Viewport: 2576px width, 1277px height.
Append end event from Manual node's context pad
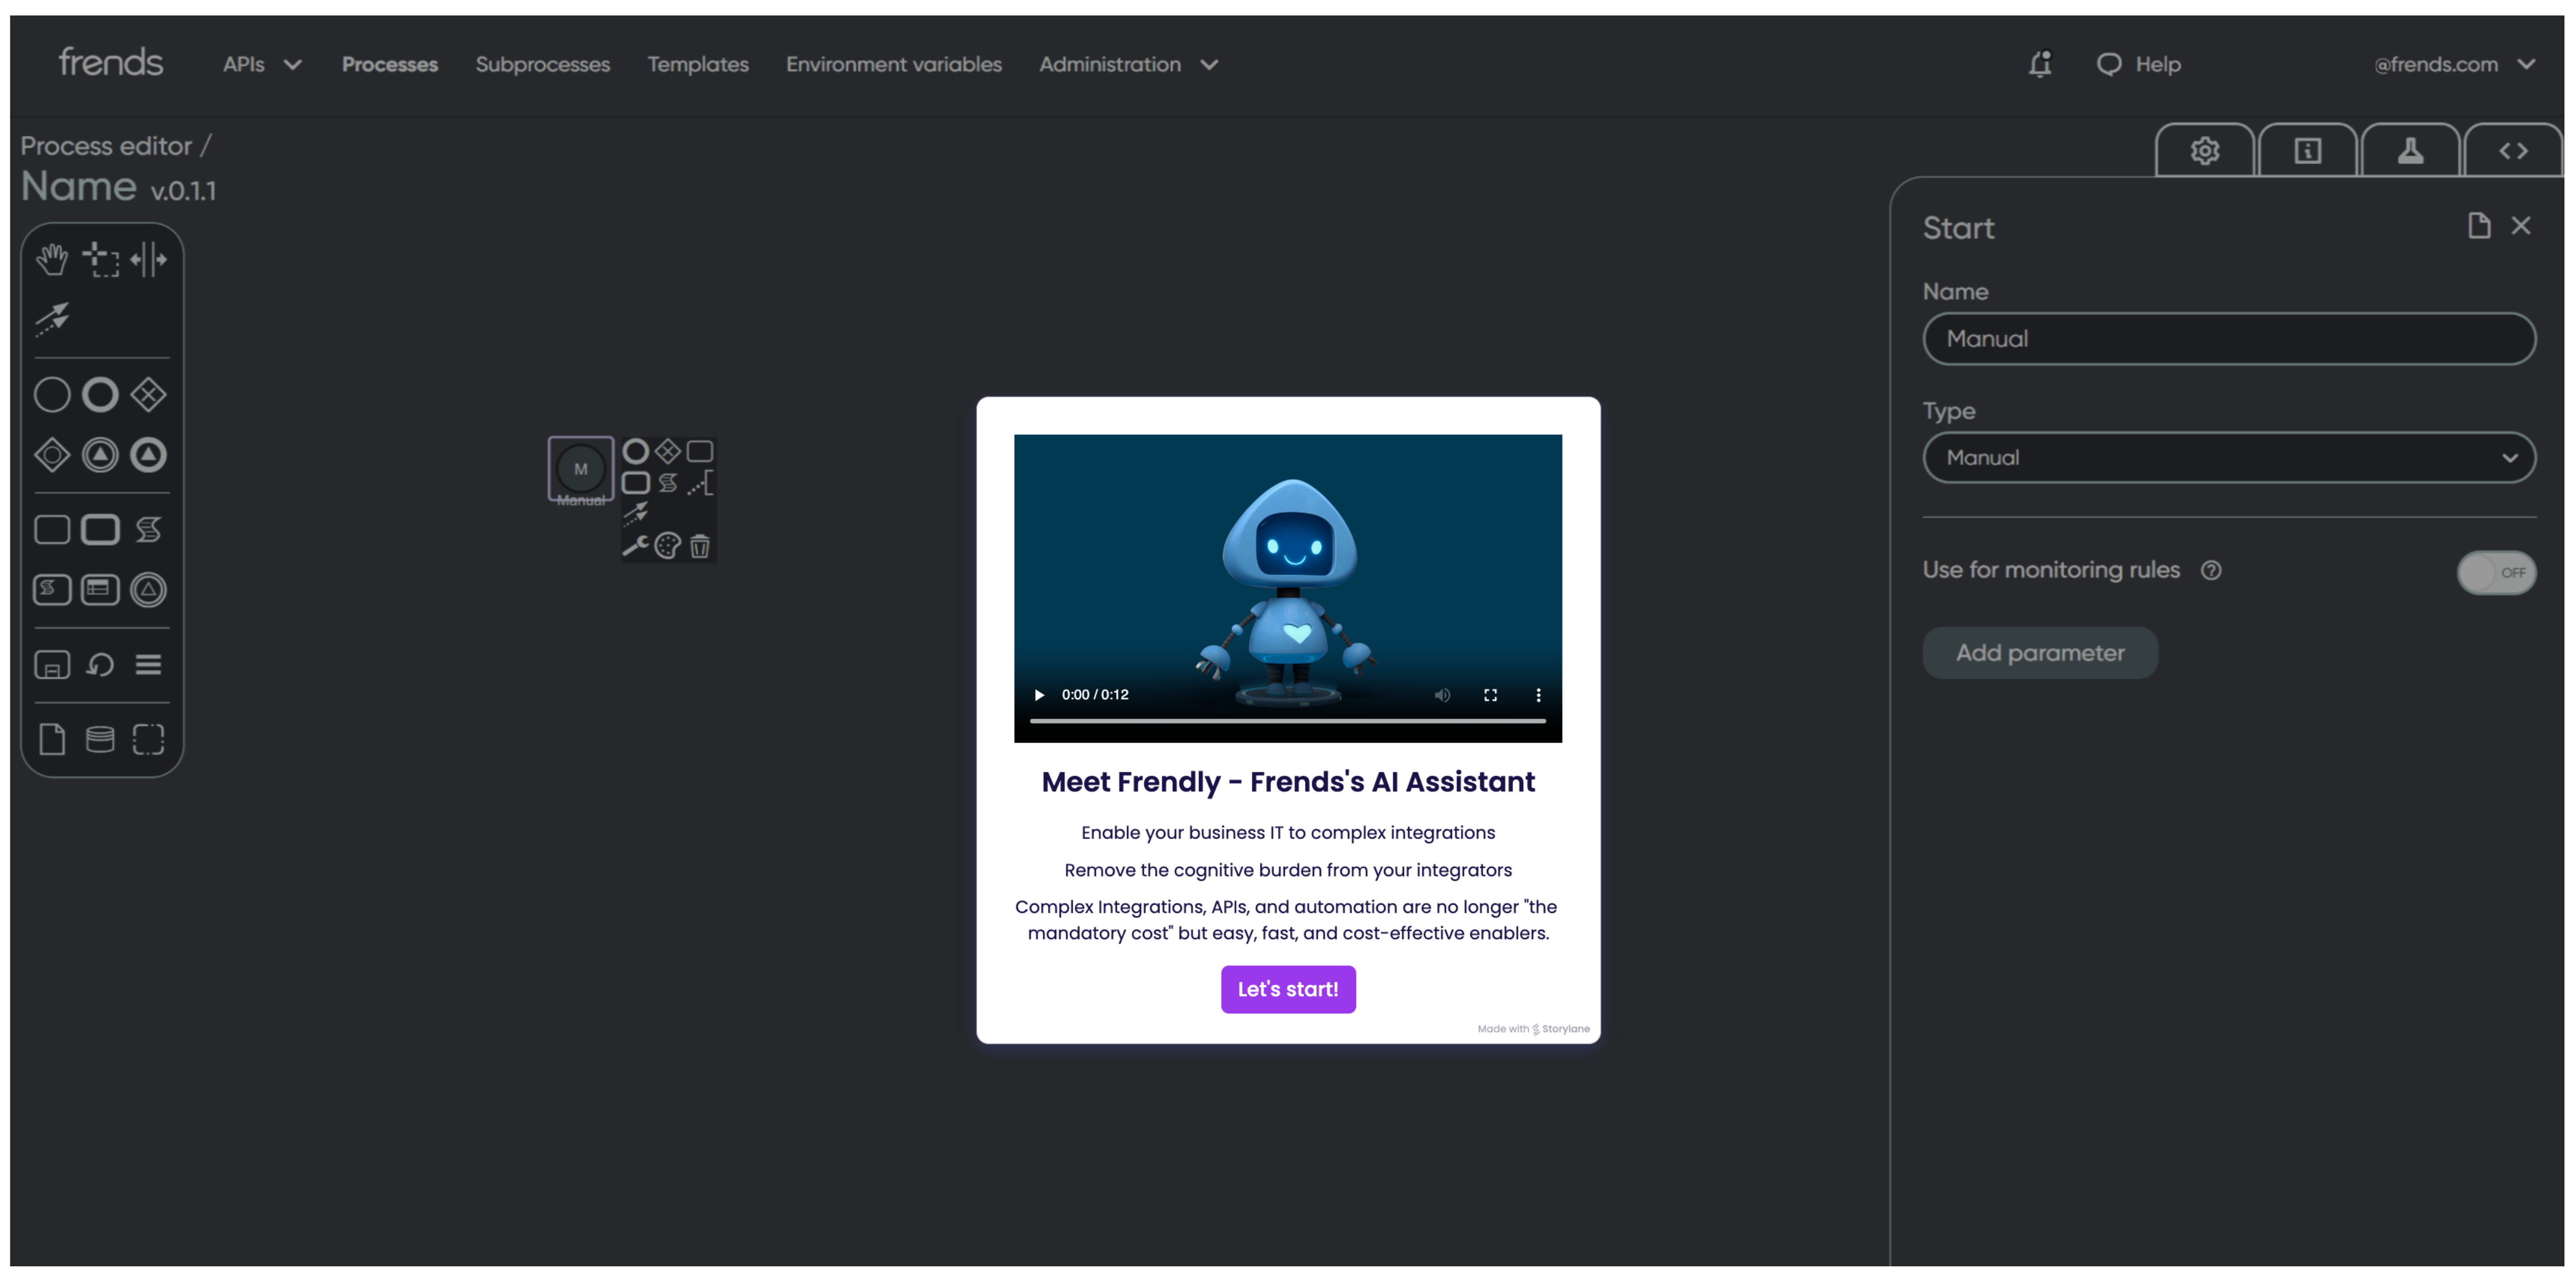(x=635, y=451)
